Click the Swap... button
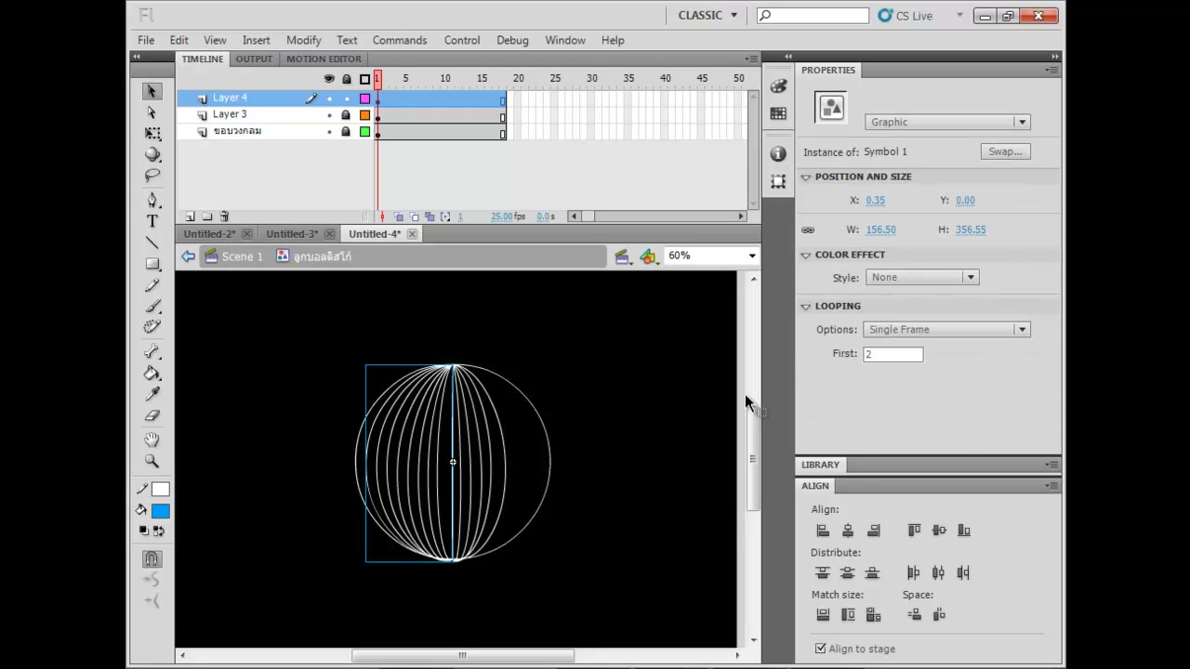The width and height of the screenshot is (1190, 669). click(x=1005, y=151)
